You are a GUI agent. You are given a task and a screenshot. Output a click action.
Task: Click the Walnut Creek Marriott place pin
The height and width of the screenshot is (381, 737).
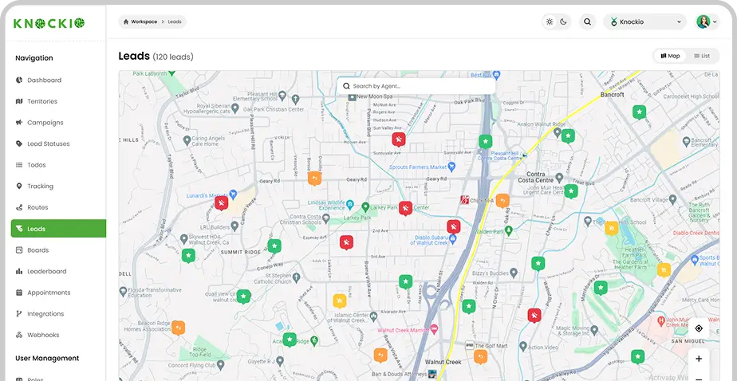434,328
